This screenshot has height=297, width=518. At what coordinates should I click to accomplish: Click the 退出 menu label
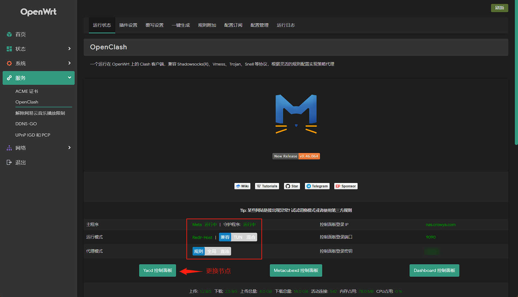pos(21,163)
